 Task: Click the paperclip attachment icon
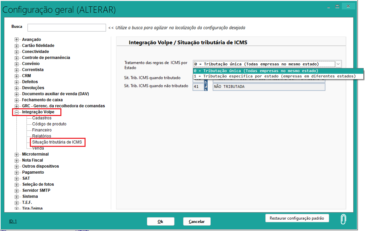[343, 219]
